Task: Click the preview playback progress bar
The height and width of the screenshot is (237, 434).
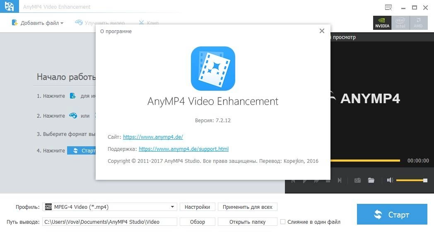Action: pos(365,160)
